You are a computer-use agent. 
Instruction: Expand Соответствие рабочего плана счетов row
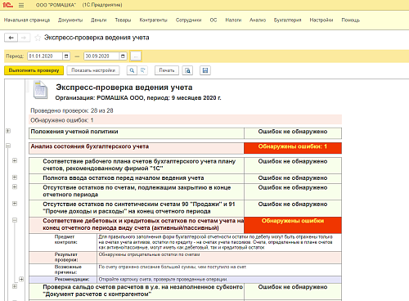click(x=15, y=160)
